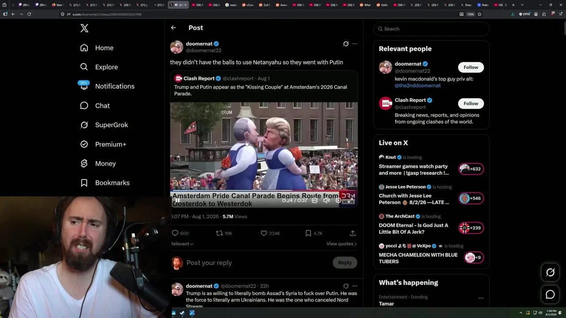
Task: Seek on the video progress bar
Action: [264, 191]
